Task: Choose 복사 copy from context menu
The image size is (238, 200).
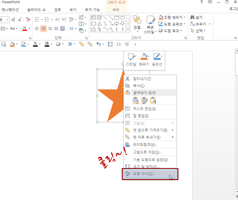Action: 150,86
